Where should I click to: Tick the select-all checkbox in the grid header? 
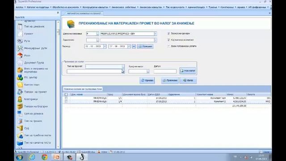(x=66, y=94)
